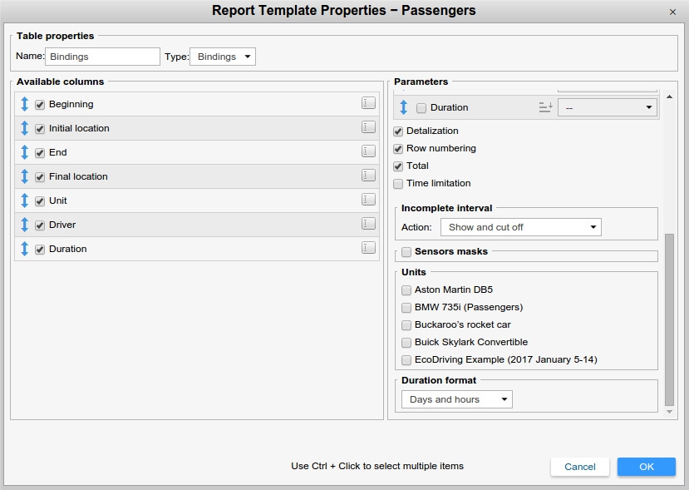Click the reorder arrow icon beside Beginning
The image size is (689, 490).
(x=25, y=104)
